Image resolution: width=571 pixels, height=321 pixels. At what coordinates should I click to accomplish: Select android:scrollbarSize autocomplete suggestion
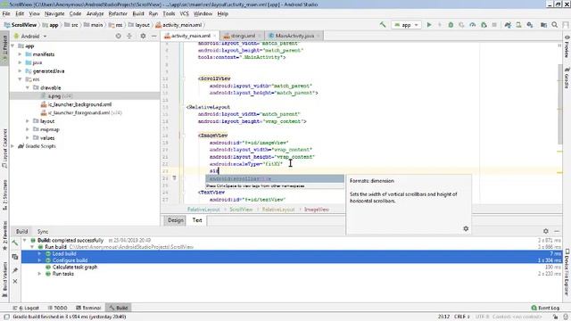click(x=275, y=178)
